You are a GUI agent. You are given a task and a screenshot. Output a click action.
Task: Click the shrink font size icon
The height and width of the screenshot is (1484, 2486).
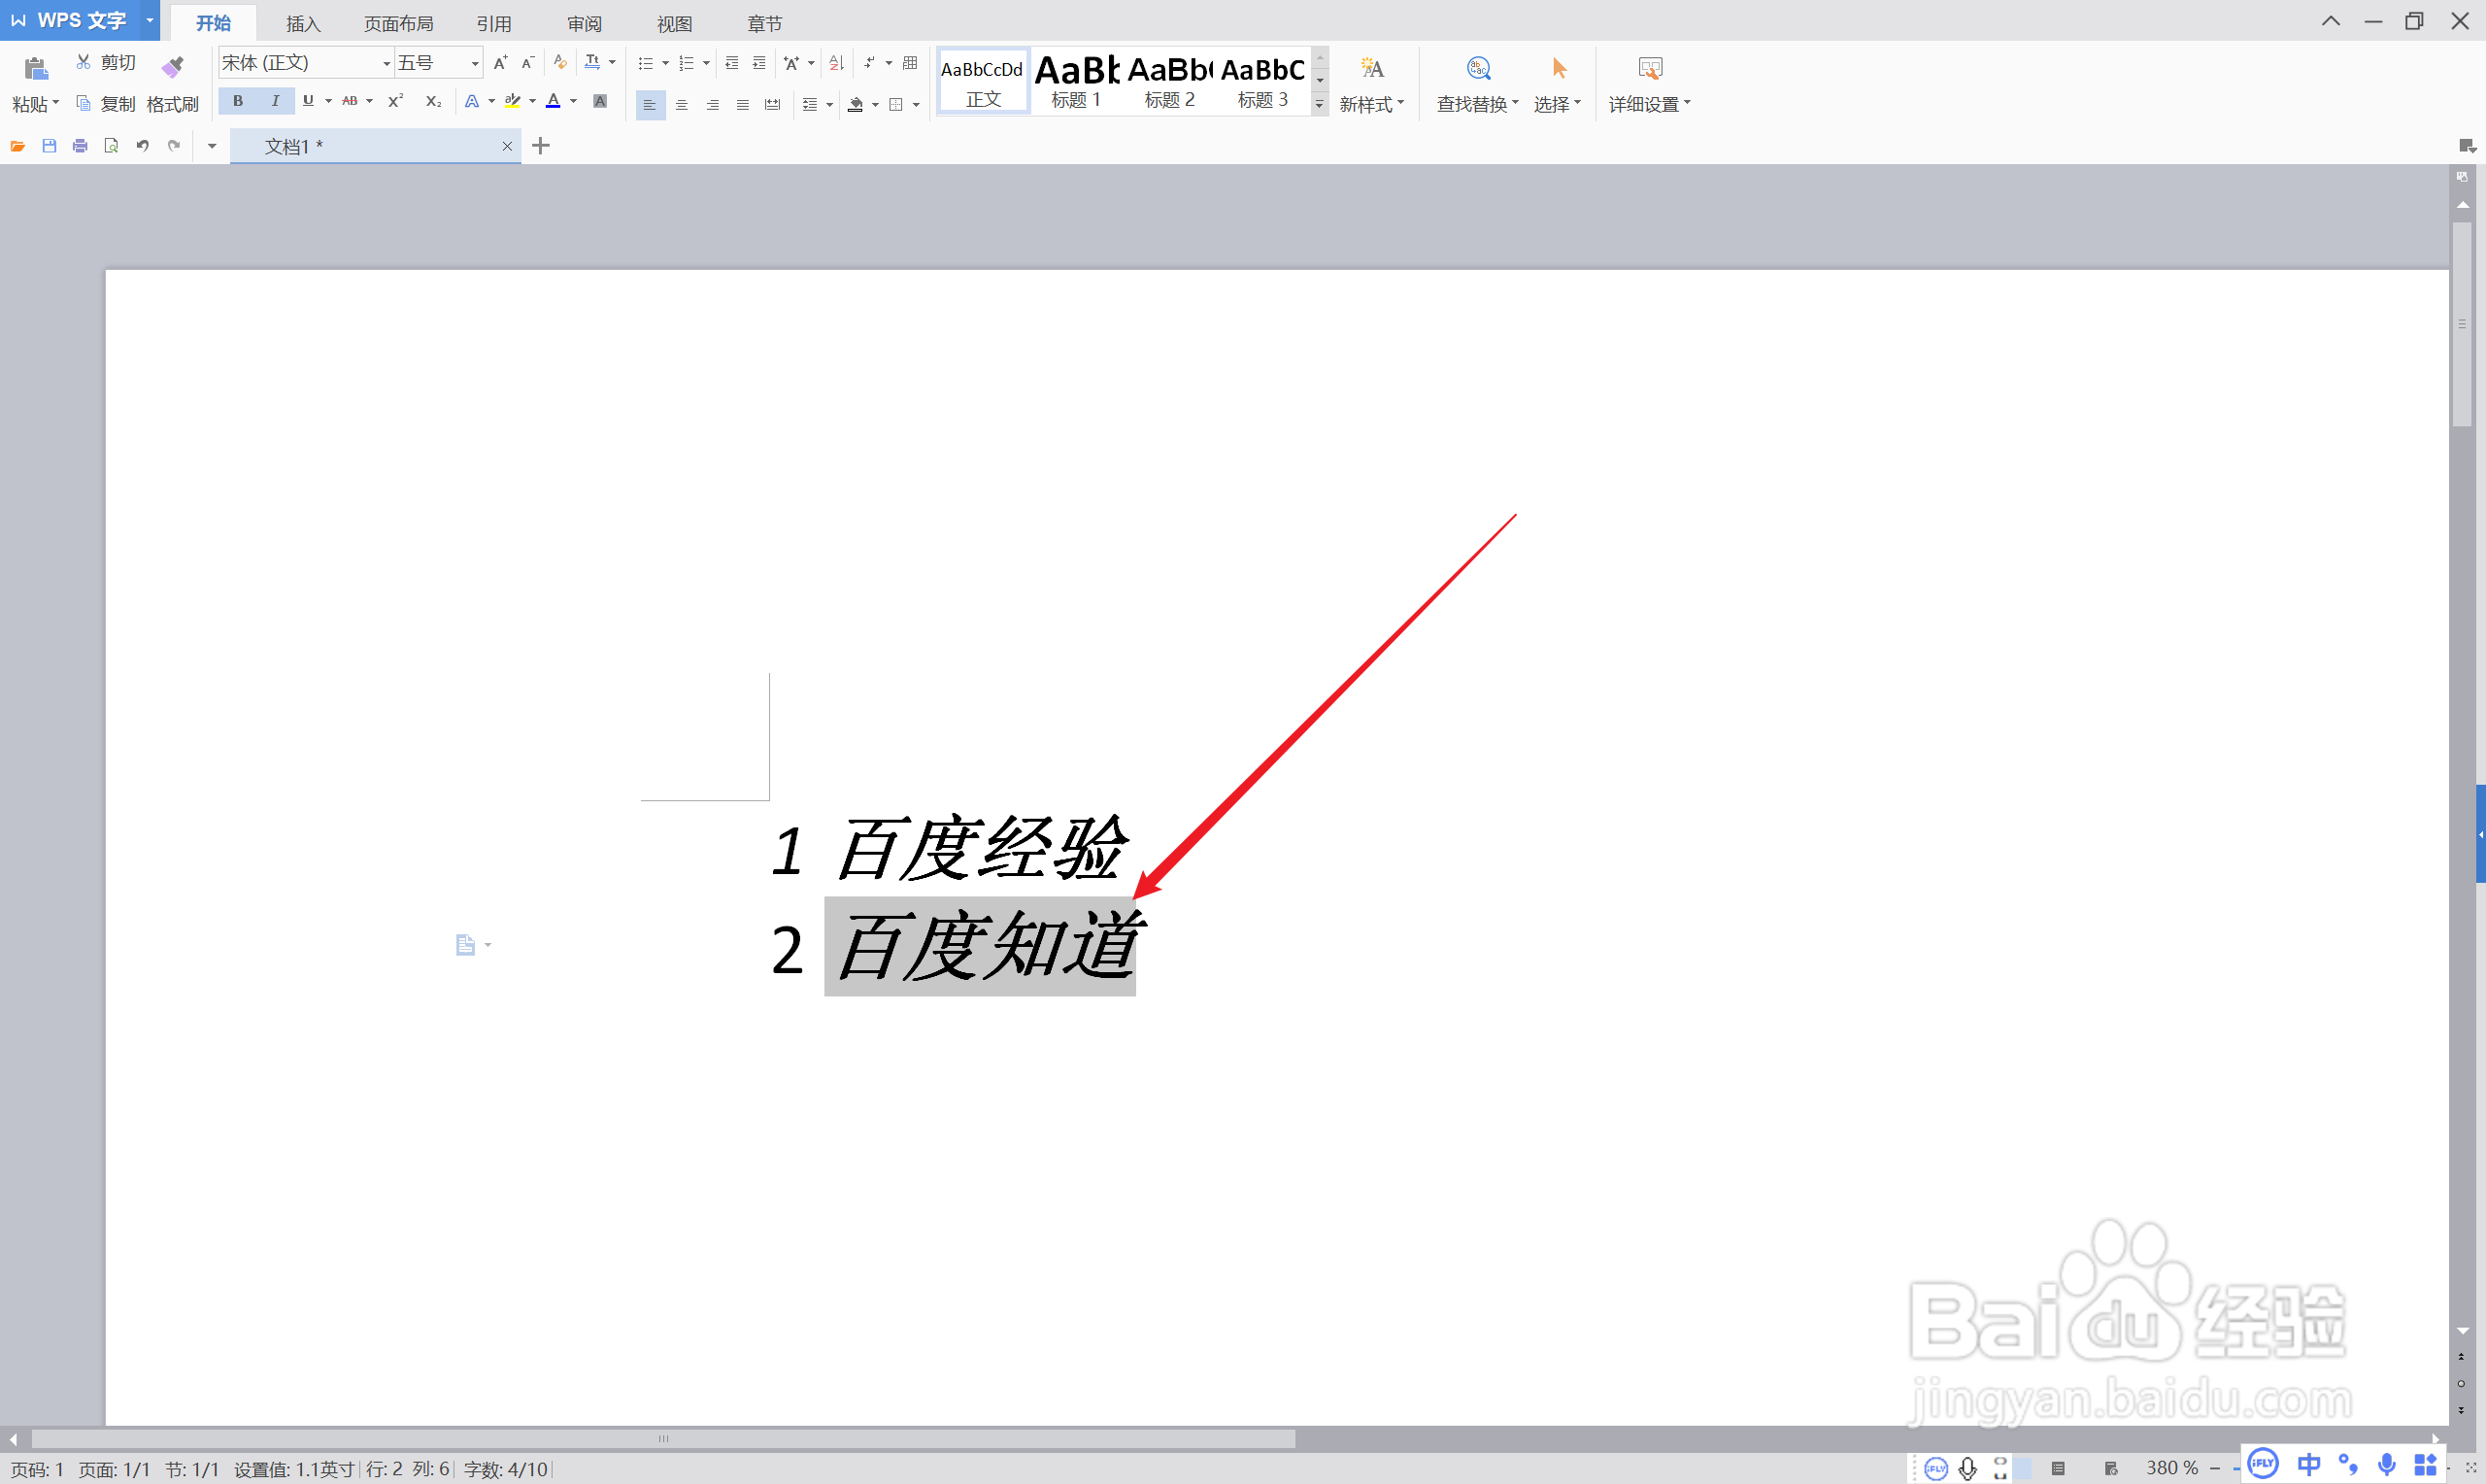[527, 63]
